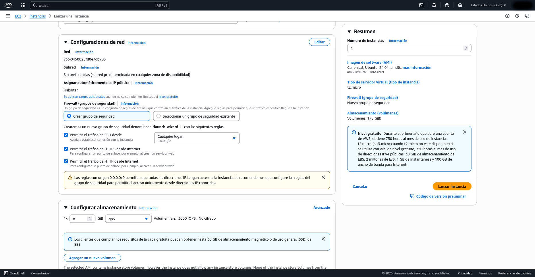This screenshot has height=277, width=535.
Task: Click the CloudShell icon in the footer
Action: [6, 273]
